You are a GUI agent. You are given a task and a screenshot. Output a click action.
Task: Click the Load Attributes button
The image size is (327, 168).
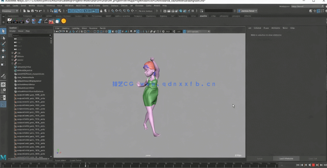[286, 158]
